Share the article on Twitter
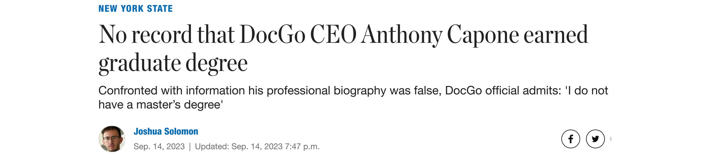705x153 pixels. click(595, 139)
